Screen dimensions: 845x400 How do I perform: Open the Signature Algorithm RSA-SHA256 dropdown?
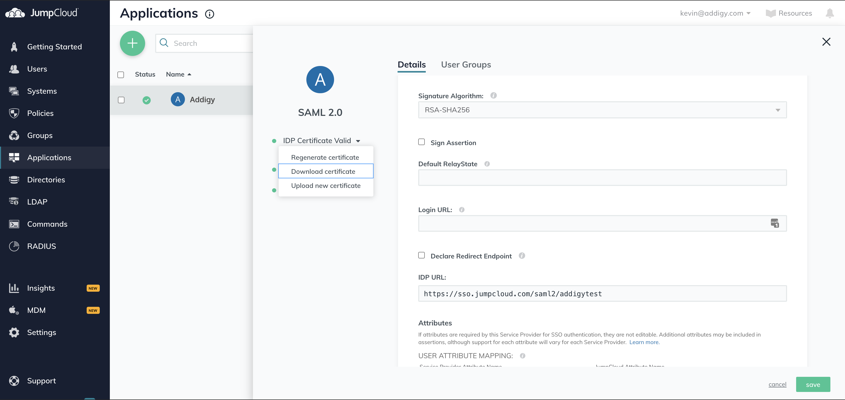tap(602, 110)
